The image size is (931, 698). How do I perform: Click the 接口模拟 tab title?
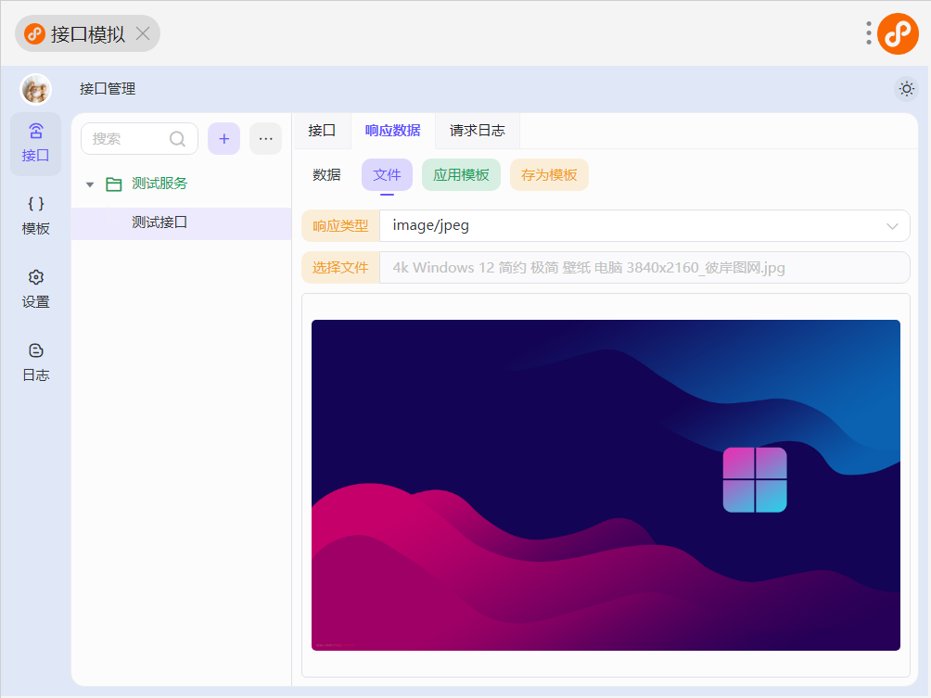tap(88, 33)
